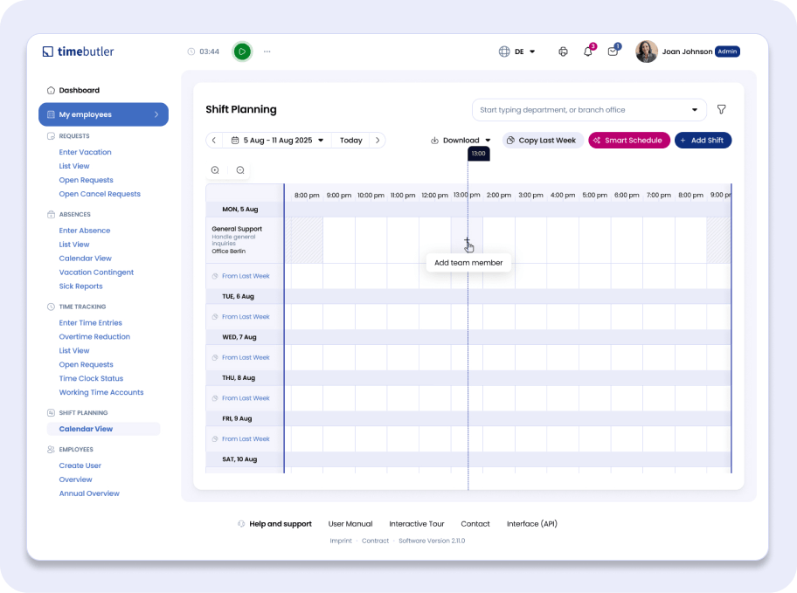797x593 pixels.
Task: Open the three-dots timer options menu
Action: 267,52
